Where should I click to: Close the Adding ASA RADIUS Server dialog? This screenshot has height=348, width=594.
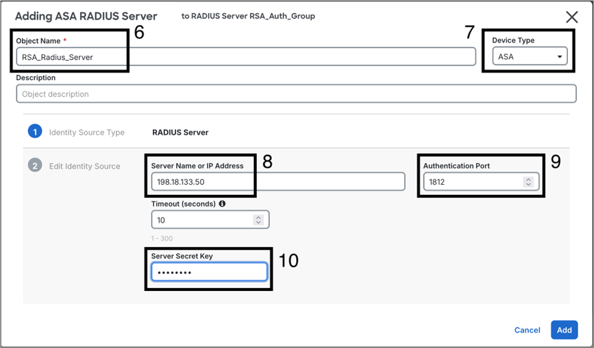572,17
